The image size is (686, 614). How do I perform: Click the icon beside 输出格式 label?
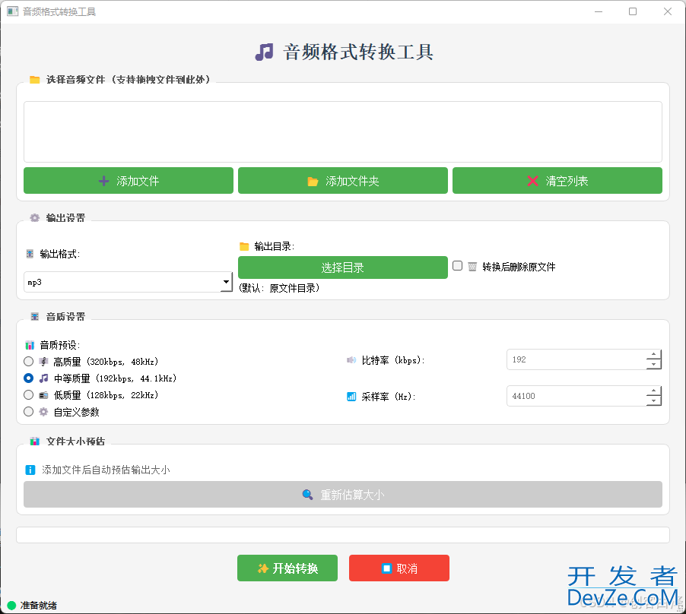(x=30, y=254)
